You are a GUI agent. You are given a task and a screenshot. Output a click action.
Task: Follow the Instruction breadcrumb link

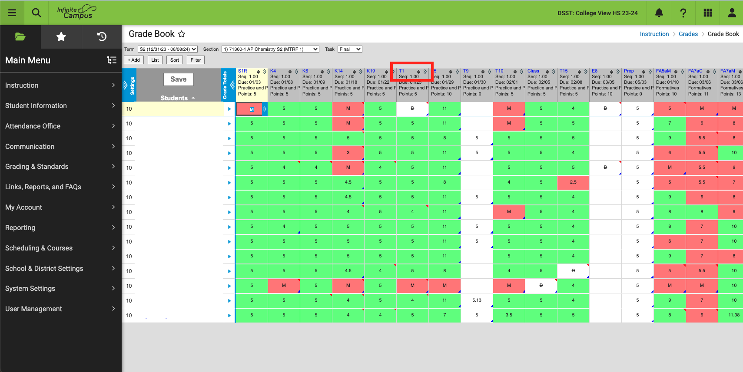tap(654, 34)
